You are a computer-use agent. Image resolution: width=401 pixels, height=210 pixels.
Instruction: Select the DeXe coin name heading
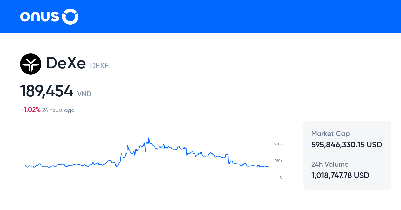coord(66,63)
